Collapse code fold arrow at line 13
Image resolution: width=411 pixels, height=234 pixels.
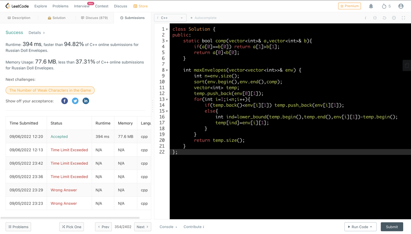coord(167,100)
